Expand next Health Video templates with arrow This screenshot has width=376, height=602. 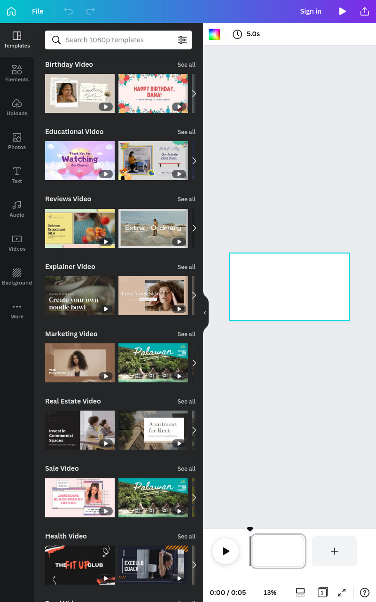pyautogui.click(x=194, y=565)
